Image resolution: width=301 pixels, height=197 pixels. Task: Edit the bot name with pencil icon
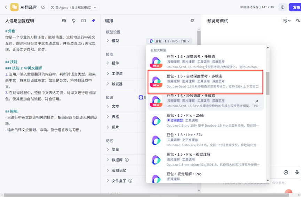tap(43, 7)
